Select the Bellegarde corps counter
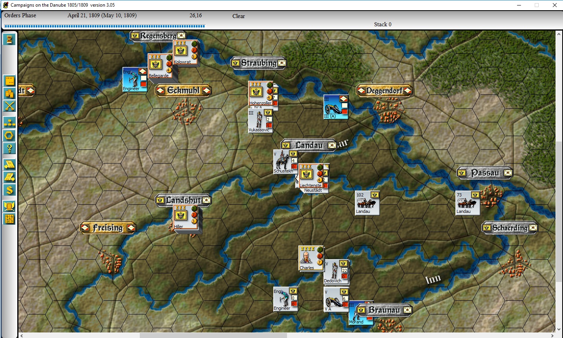 pos(160,66)
